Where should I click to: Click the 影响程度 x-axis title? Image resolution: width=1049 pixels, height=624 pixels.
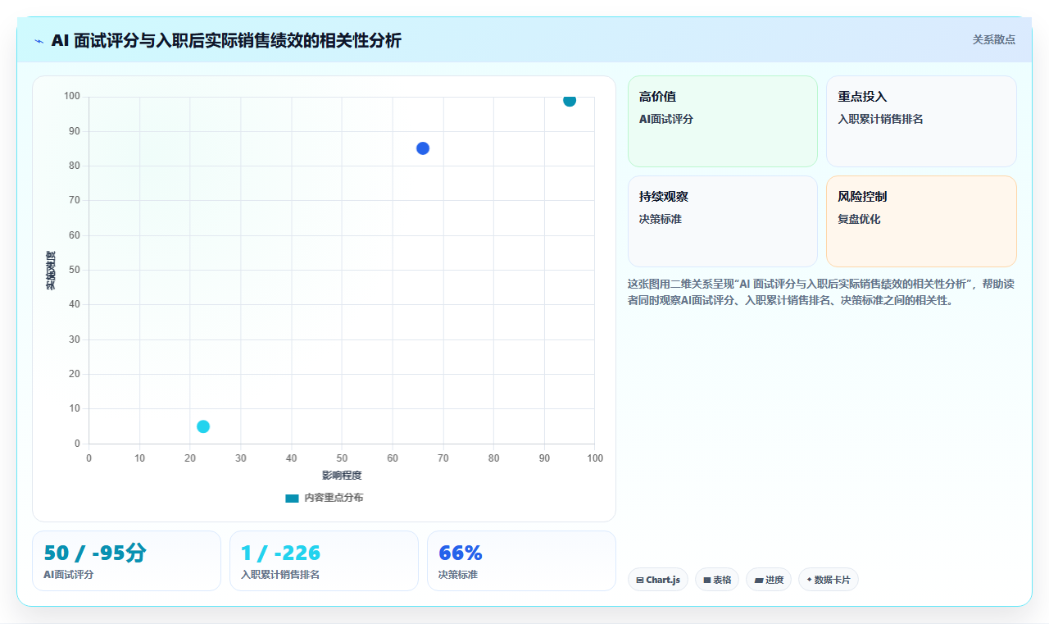click(342, 475)
